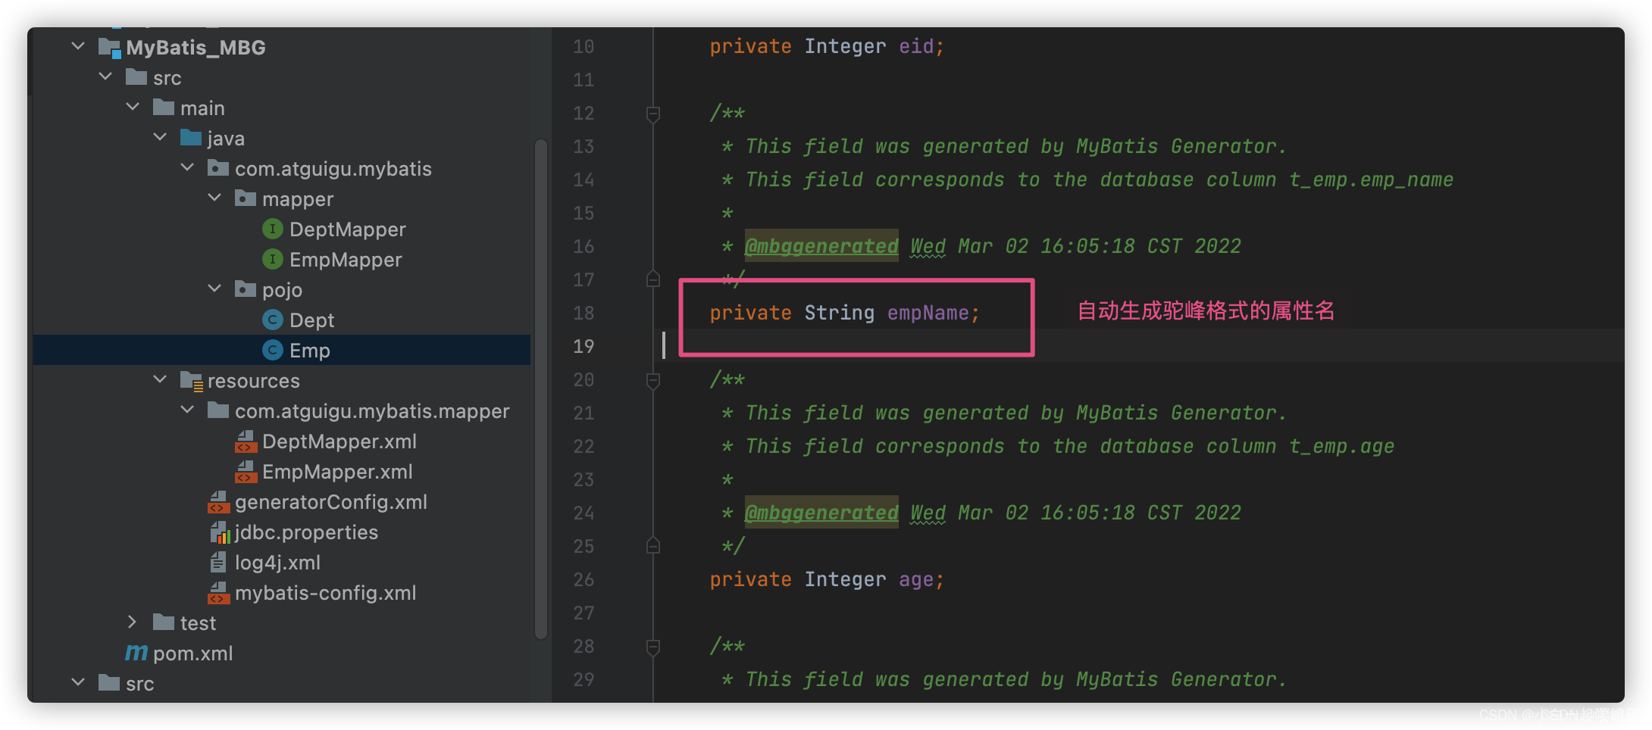
Task: Click the pojo package folder icon
Action: click(x=246, y=289)
